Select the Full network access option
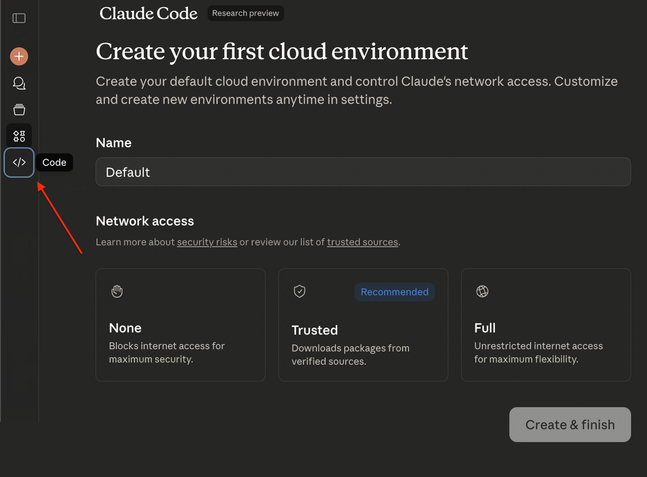 click(x=546, y=325)
